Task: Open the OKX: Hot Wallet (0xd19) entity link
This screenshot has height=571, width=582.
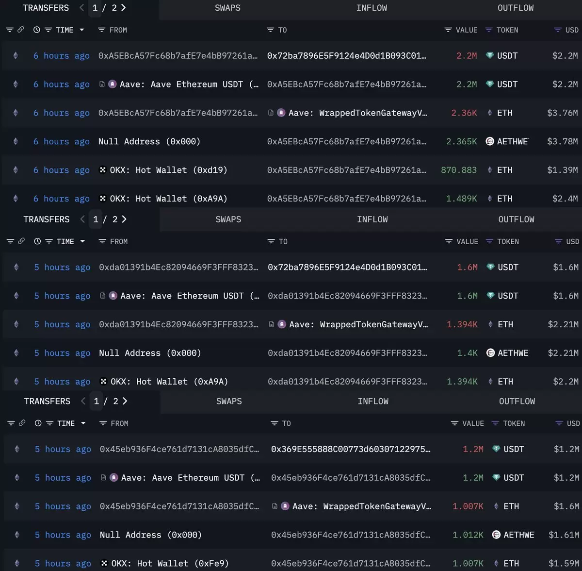Action: point(169,170)
